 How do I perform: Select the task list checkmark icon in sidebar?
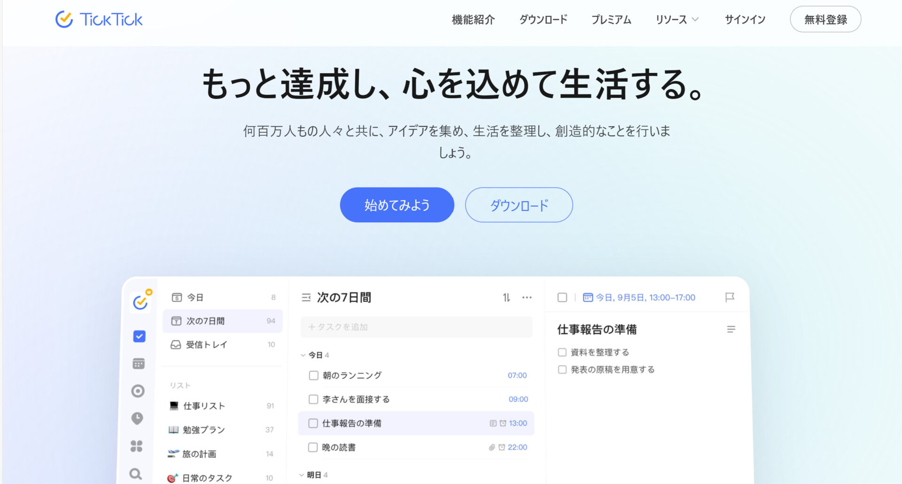click(138, 336)
